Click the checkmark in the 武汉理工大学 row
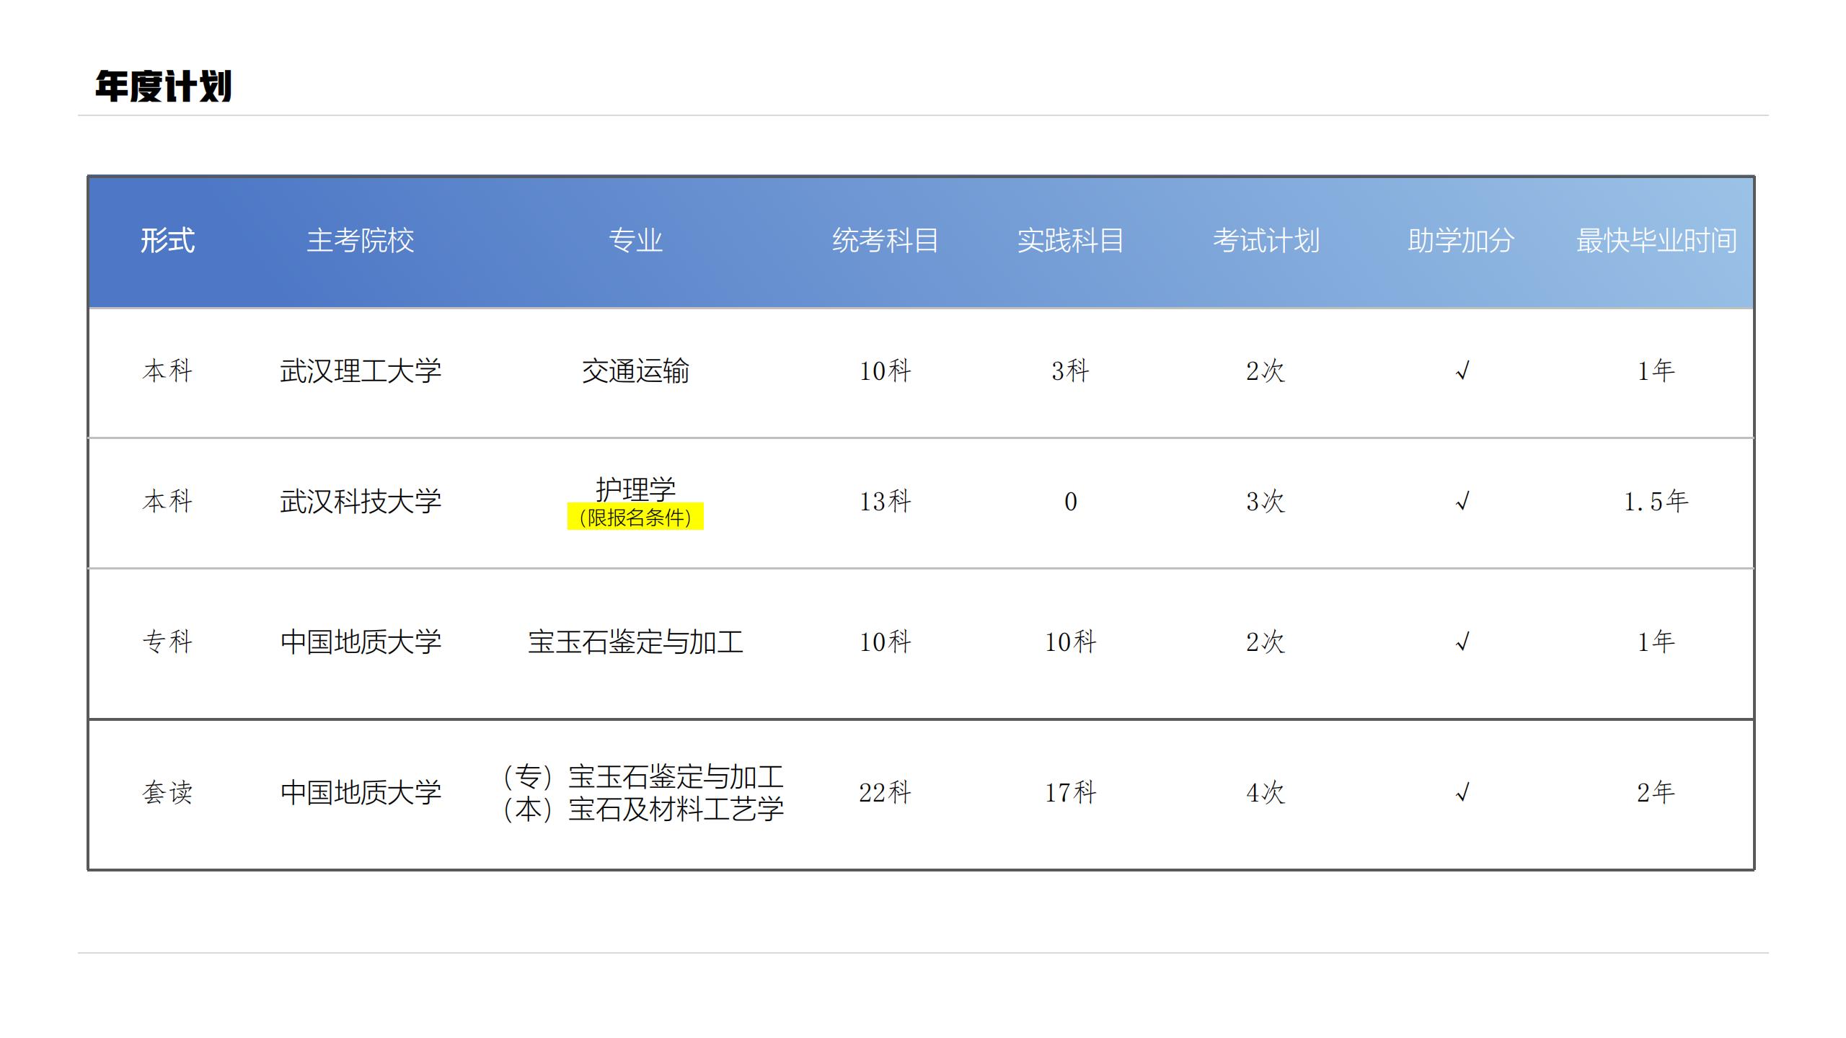 1462,371
